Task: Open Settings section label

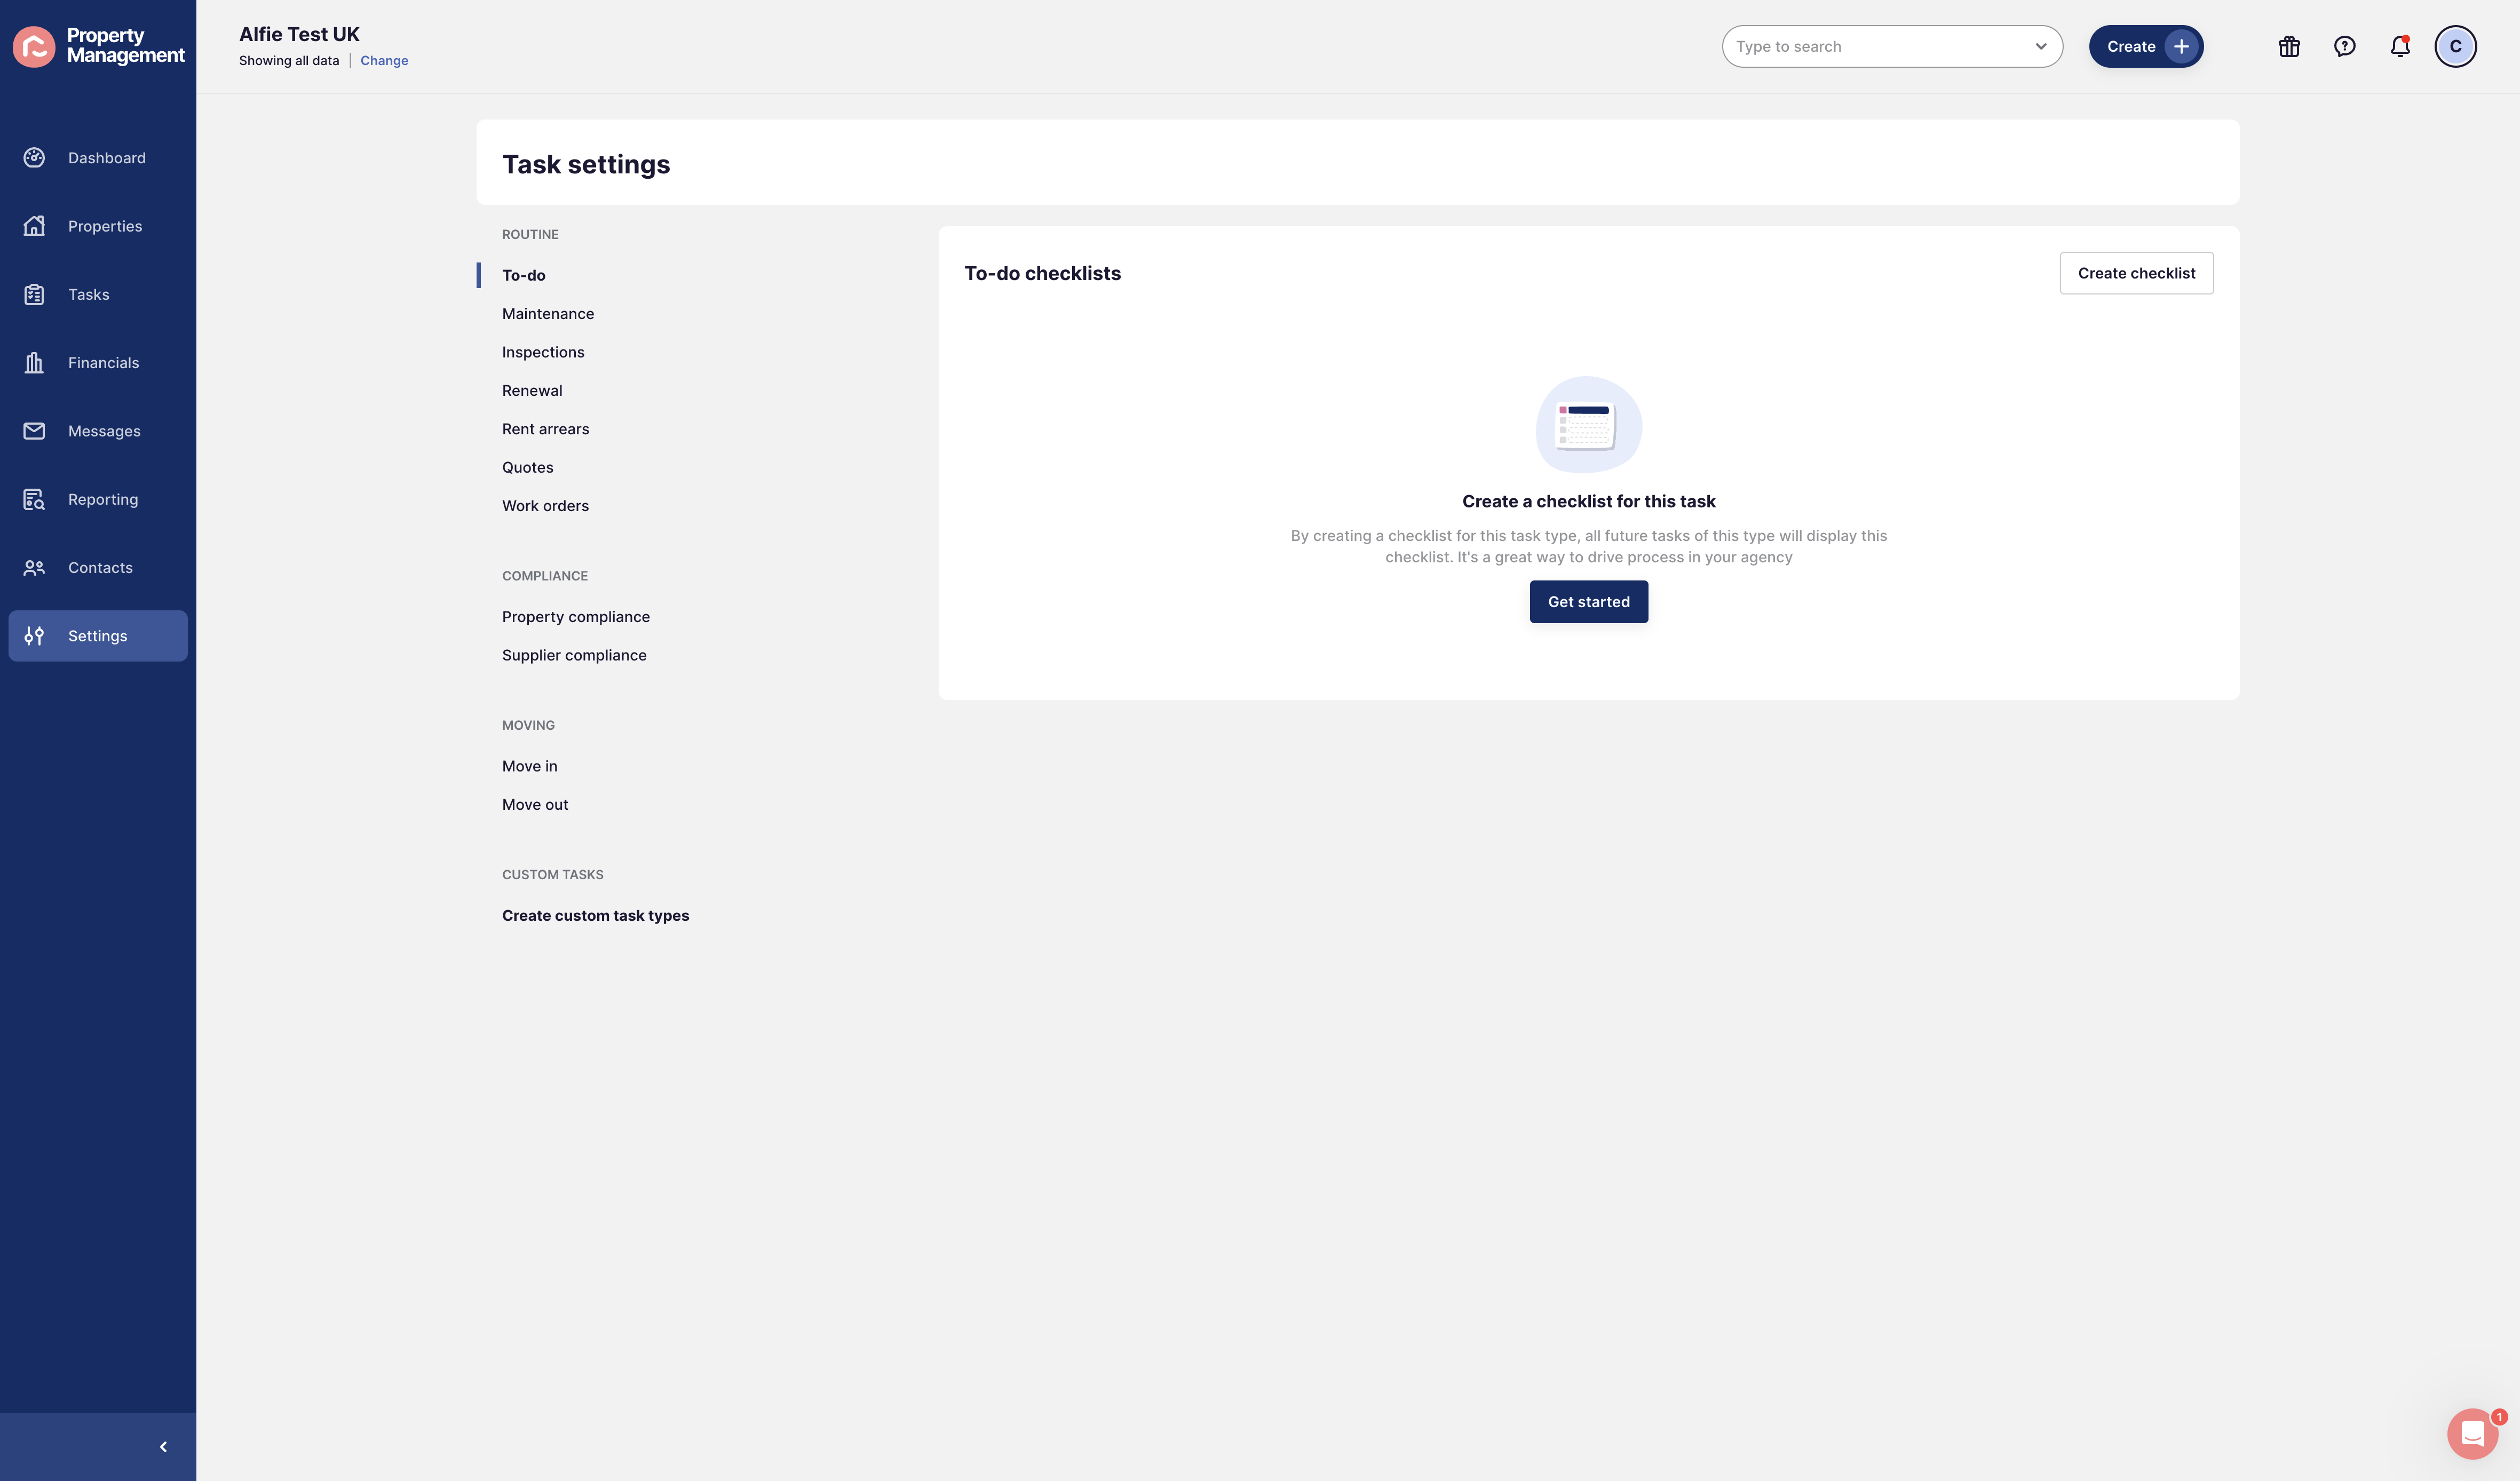Action: (x=97, y=636)
